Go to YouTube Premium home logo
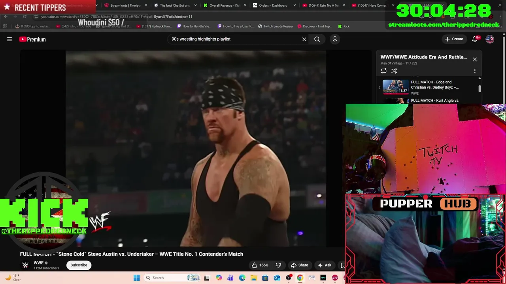The width and height of the screenshot is (506, 284). tap(32, 39)
